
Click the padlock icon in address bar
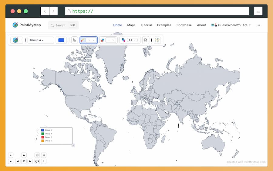[69, 11]
